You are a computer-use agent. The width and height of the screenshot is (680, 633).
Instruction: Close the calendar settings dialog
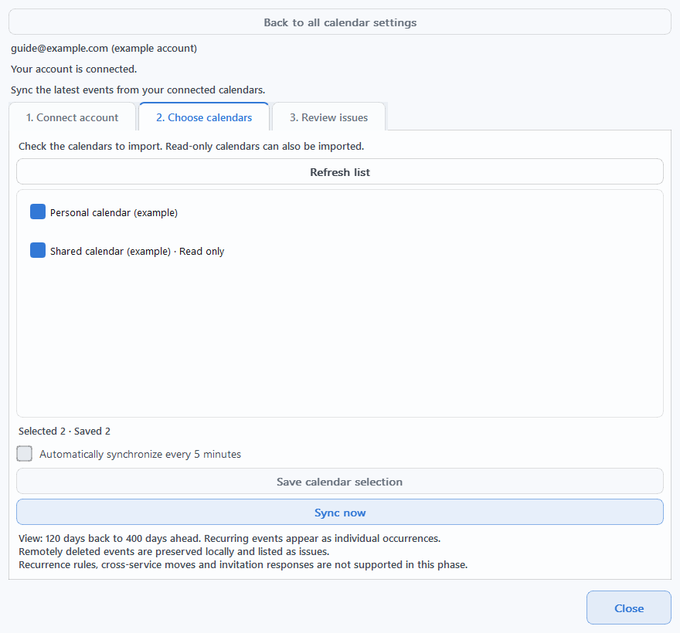[x=629, y=608]
